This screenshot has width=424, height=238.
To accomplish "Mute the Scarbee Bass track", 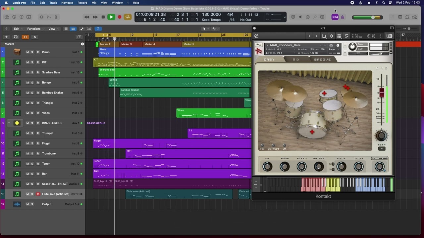I will coord(27,72).
